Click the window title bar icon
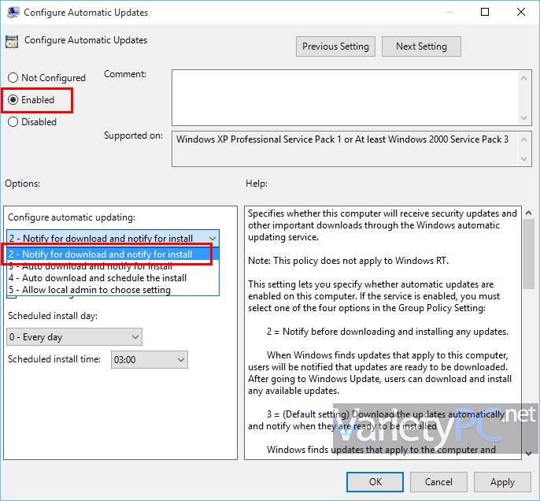Image resolution: width=540 pixels, height=501 pixels. (13, 13)
